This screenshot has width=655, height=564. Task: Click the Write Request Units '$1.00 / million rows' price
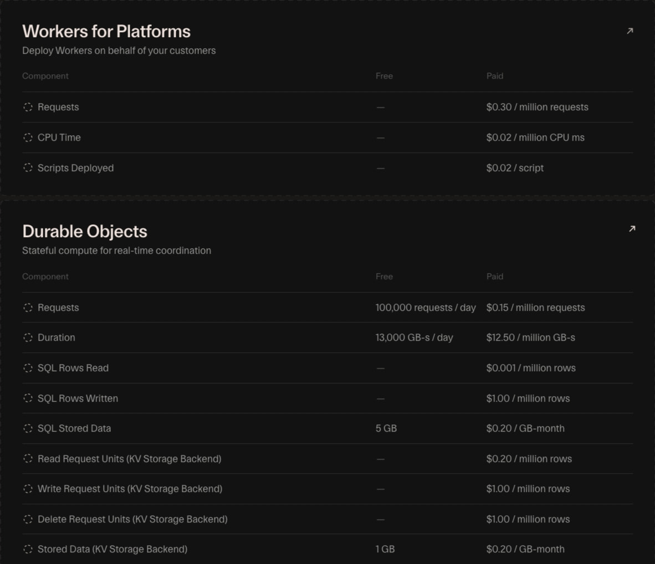[x=528, y=489]
